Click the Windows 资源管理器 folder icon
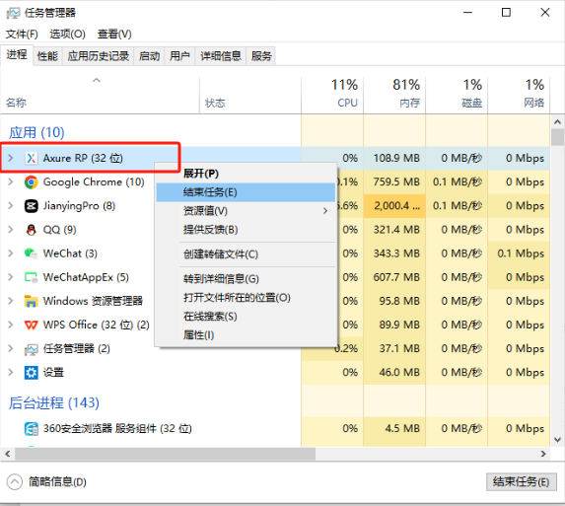Screen dimensions: 565x506 [32, 301]
